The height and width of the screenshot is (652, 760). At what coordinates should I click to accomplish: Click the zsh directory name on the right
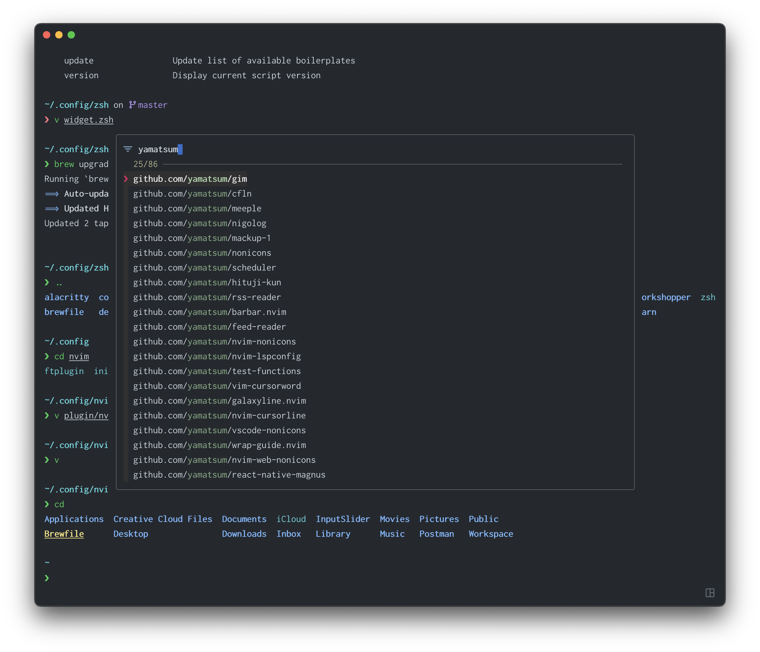point(708,297)
